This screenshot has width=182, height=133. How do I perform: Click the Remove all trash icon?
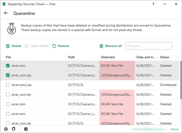coord(101,46)
